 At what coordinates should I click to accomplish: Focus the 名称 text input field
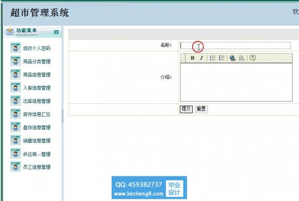click(235, 46)
